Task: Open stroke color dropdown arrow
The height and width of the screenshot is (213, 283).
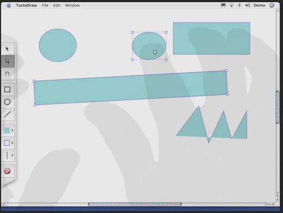Action: (13, 143)
